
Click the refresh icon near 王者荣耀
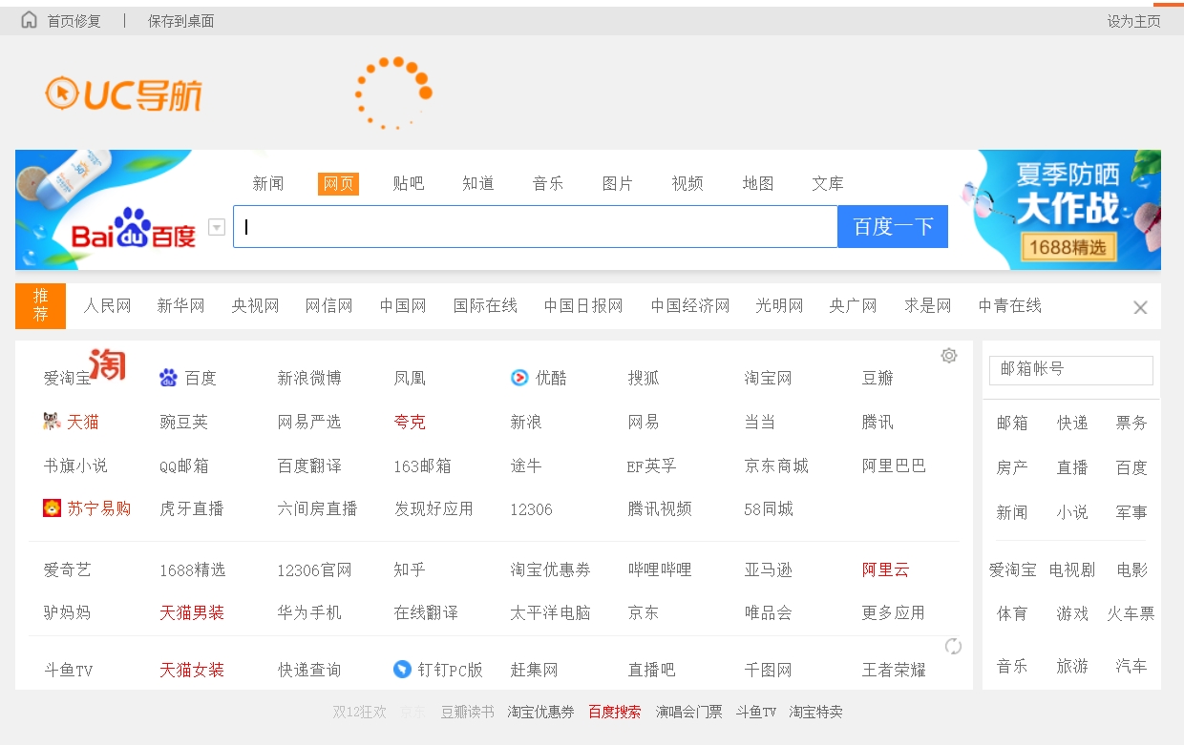point(953,647)
